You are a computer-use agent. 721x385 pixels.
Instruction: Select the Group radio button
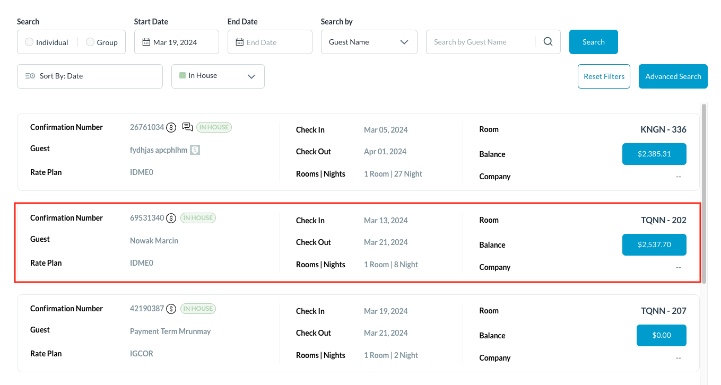(90, 42)
